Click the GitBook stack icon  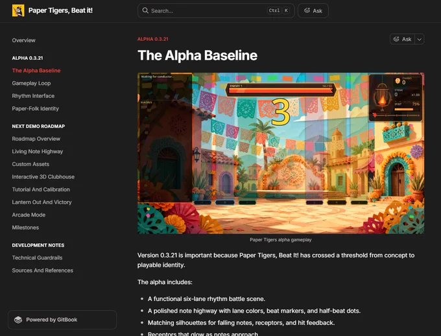point(18,320)
